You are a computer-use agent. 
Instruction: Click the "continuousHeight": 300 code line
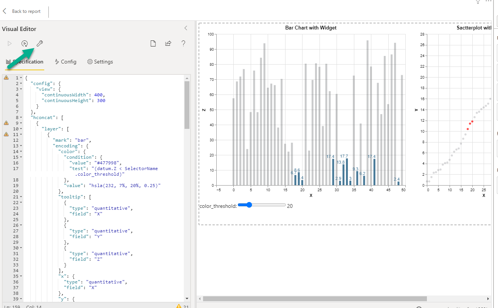(73, 101)
